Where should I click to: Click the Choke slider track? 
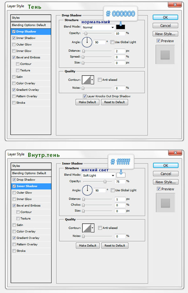pos(97,205)
